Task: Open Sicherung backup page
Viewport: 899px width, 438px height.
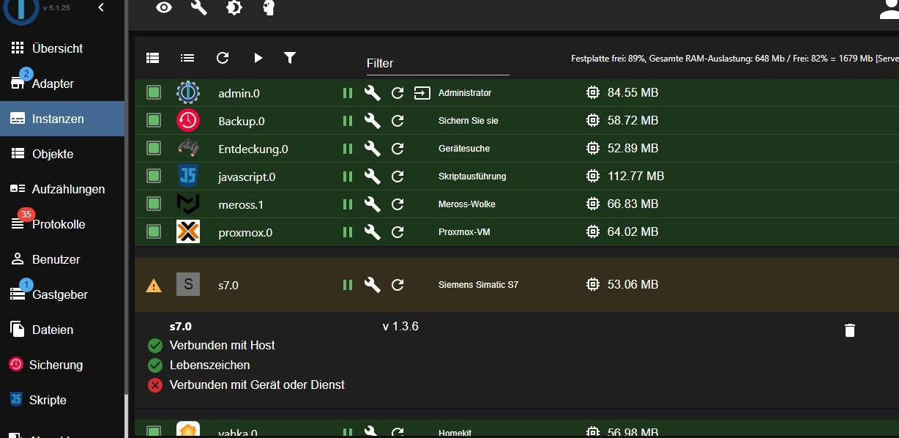Action: coord(62,365)
